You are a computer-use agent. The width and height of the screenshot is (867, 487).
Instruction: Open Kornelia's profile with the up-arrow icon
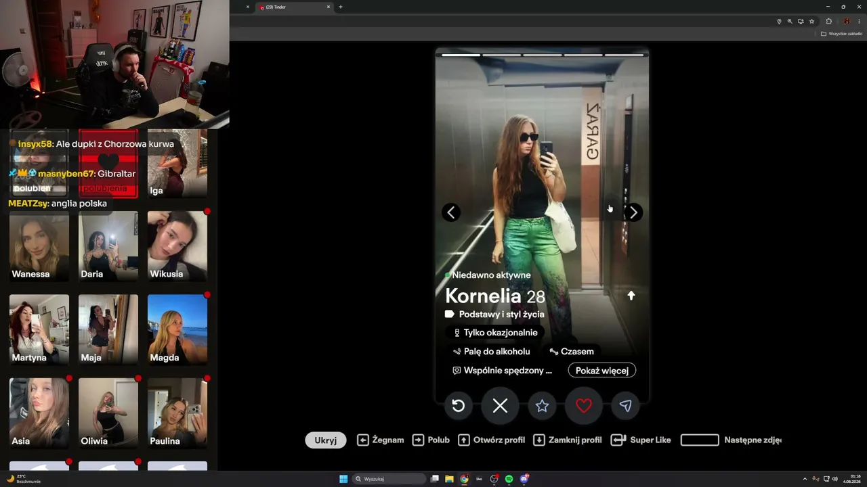click(631, 296)
